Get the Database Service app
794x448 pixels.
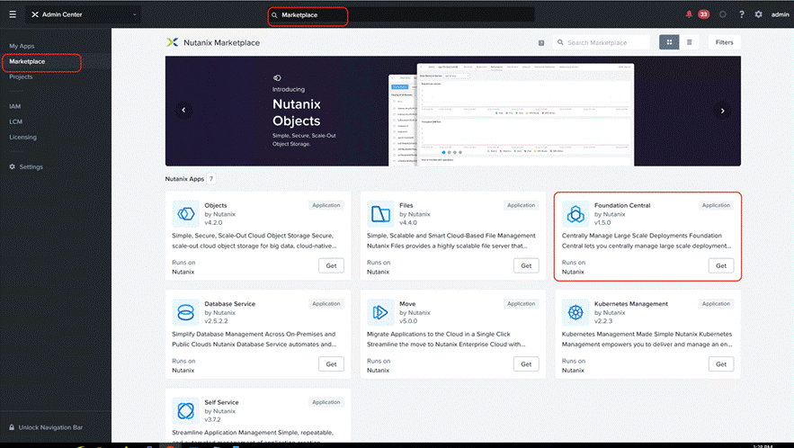pos(331,363)
